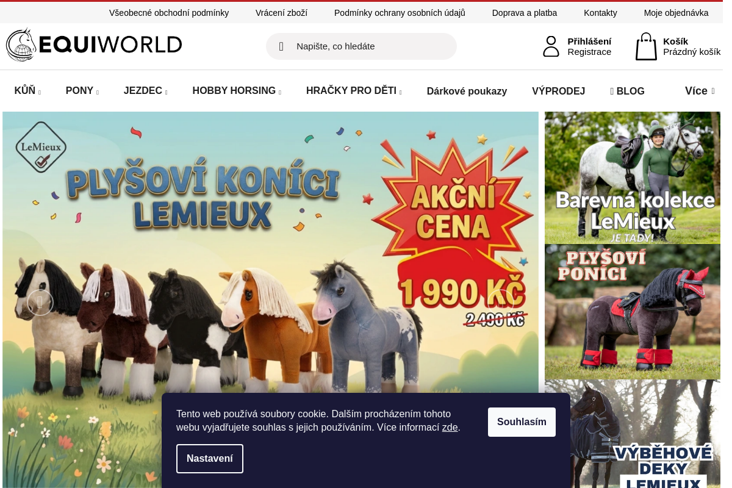The image size is (732, 488).
Task: Go to next carousel slide
Action: 501,302
